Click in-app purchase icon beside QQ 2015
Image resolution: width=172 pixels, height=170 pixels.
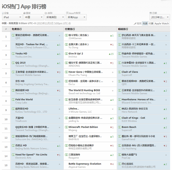13,63
